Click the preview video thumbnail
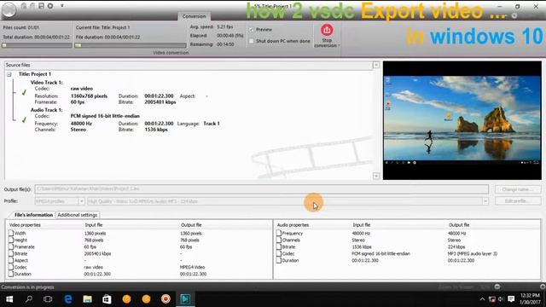 coord(462,120)
